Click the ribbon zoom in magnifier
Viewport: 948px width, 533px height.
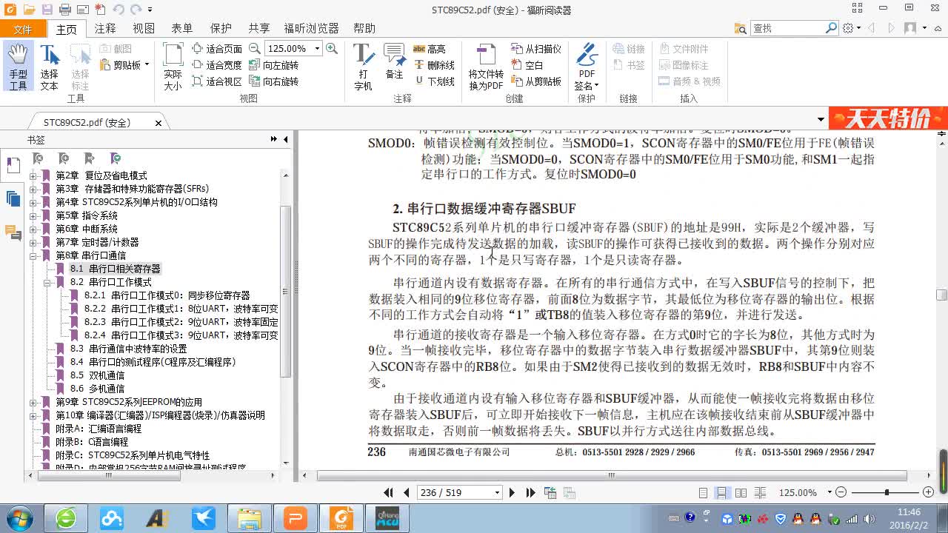pos(332,48)
